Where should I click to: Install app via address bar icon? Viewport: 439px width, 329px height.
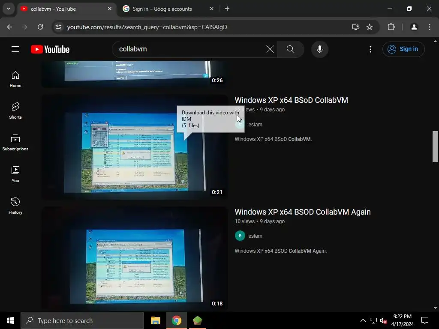tap(355, 27)
